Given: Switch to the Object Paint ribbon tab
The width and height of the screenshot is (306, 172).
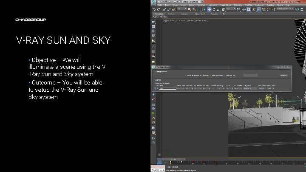Looking at the screenshot, I should [200, 14].
